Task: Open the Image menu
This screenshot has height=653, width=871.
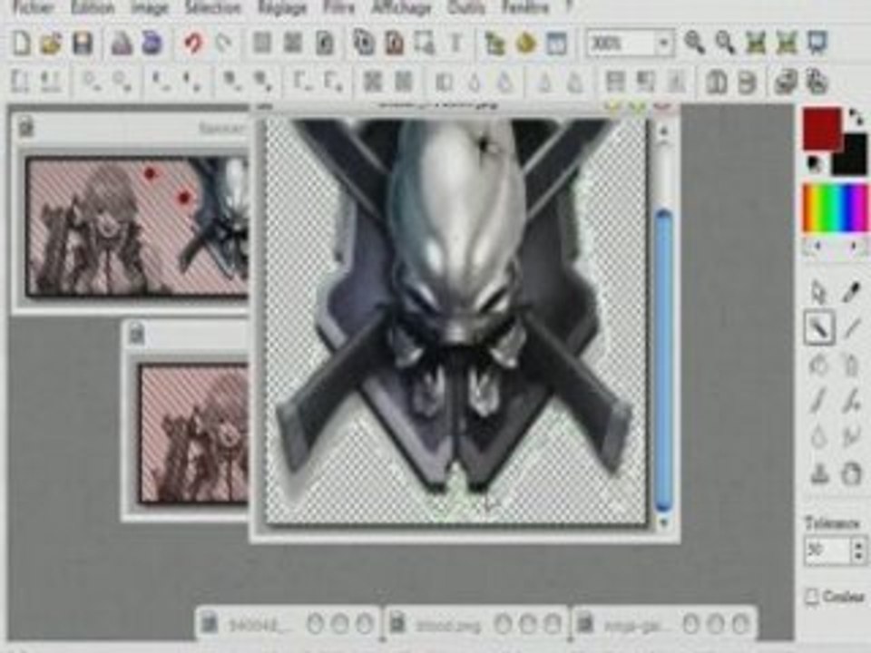Action: [x=150, y=7]
